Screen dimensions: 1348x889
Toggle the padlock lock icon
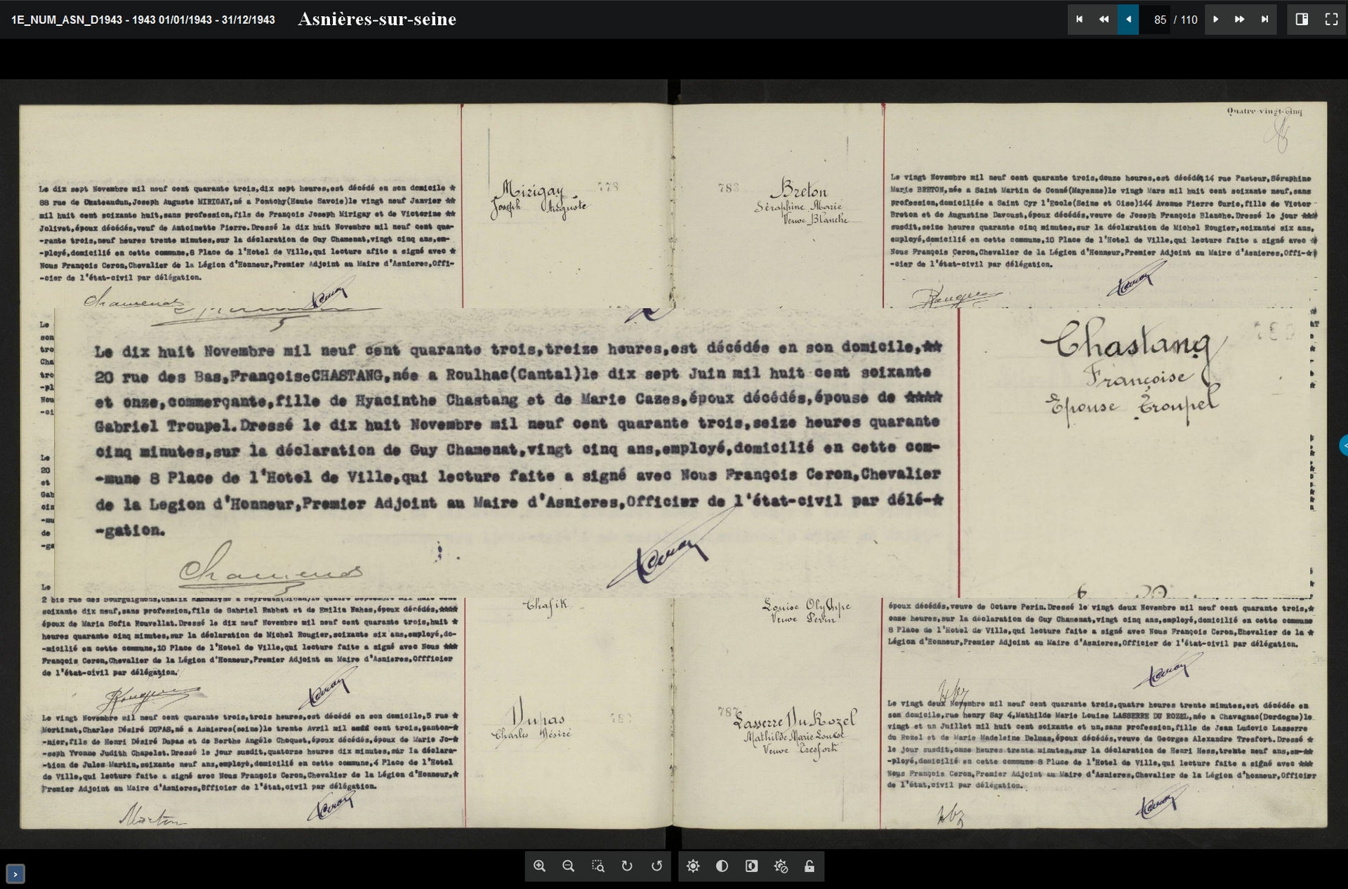(x=810, y=866)
